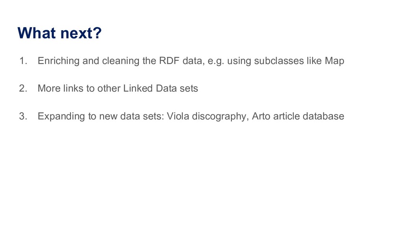Click the list number 2 marker

tap(23, 89)
